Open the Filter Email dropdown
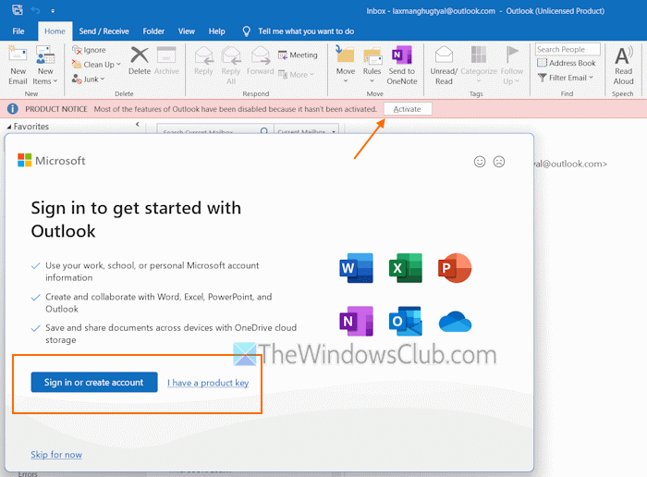 pos(566,78)
